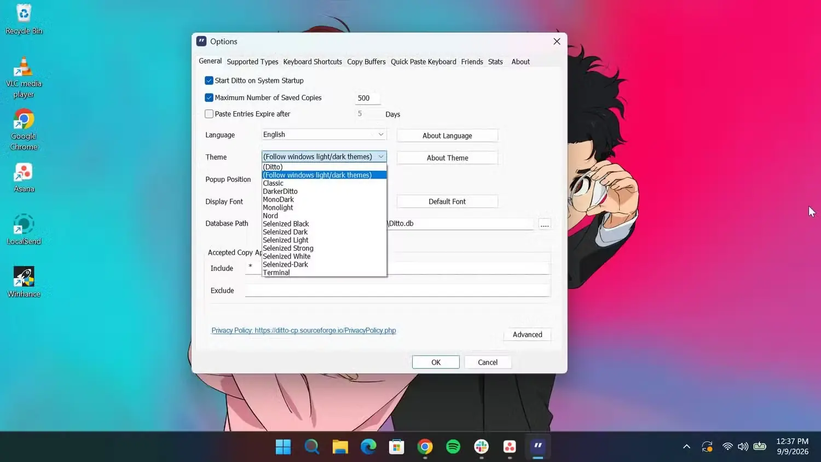Select the Monolight theme

pos(324,207)
